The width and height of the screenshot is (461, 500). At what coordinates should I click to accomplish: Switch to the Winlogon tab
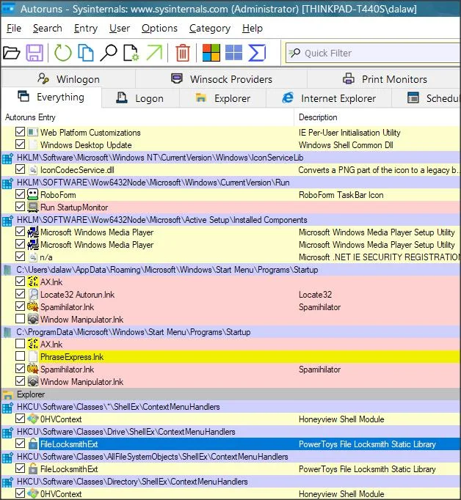(x=69, y=79)
